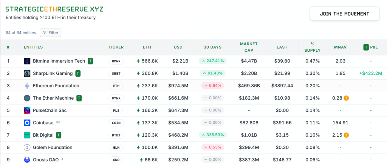Click the JOIN THE MOVEMENT button
The height and width of the screenshot is (165, 387).
345,14
